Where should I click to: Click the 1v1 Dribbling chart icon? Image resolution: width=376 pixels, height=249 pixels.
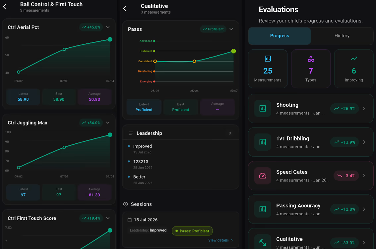coord(263,142)
